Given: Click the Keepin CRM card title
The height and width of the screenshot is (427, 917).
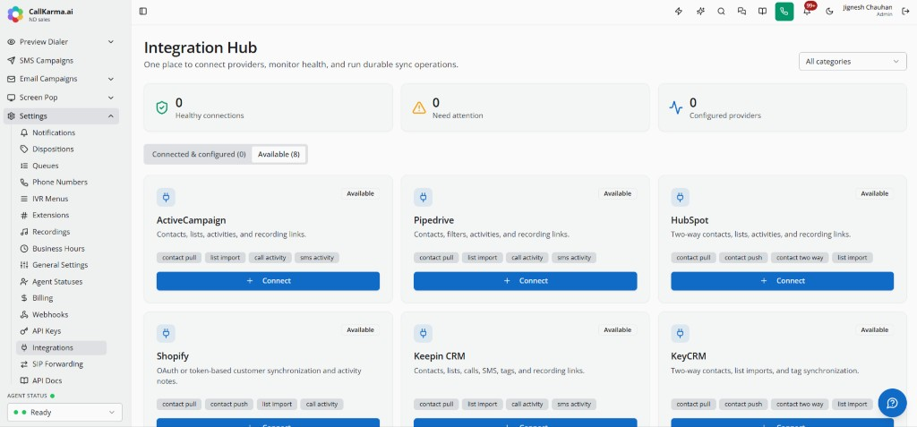Looking at the screenshot, I should coord(439,356).
